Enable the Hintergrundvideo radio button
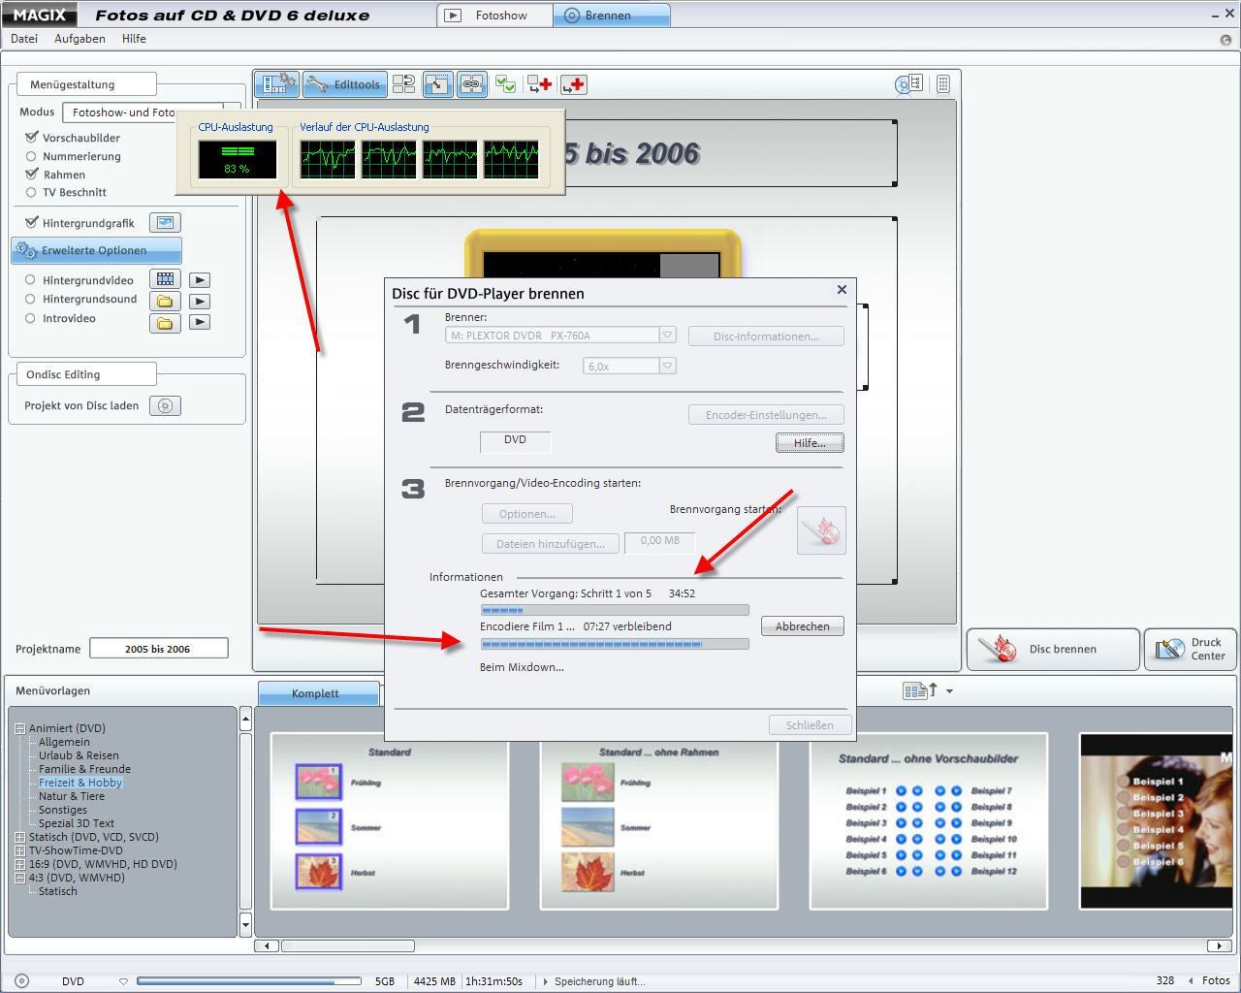 [30, 280]
